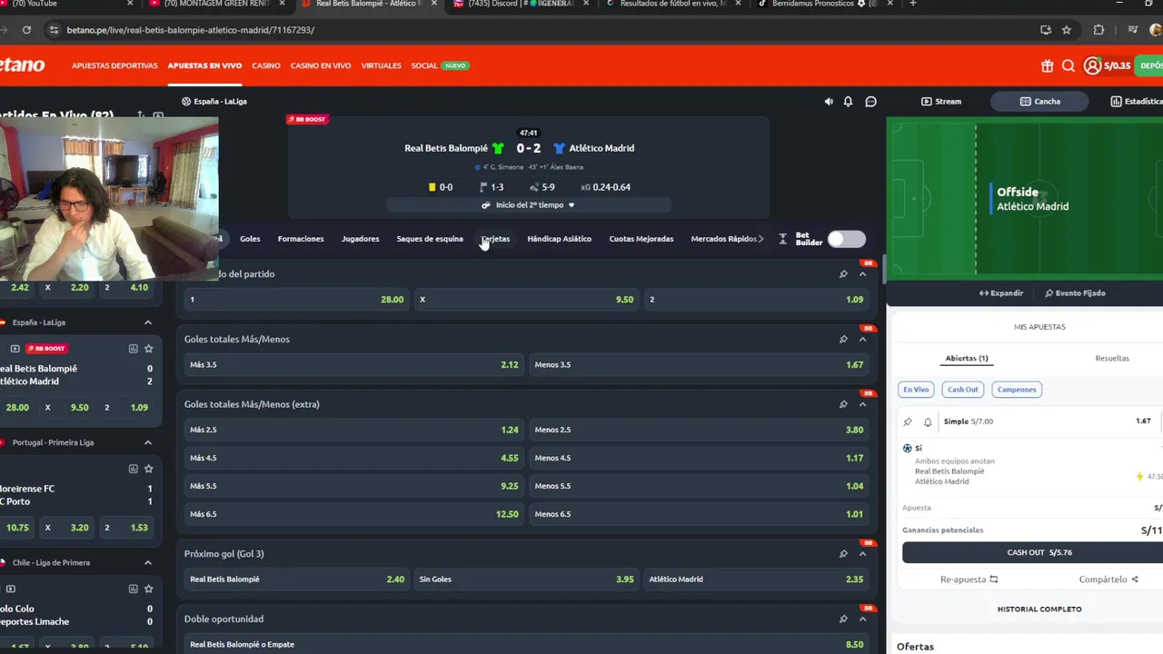Collapse the Doble oportunidad section
The width and height of the screenshot is (1163, 654).
tap(862, 619)
